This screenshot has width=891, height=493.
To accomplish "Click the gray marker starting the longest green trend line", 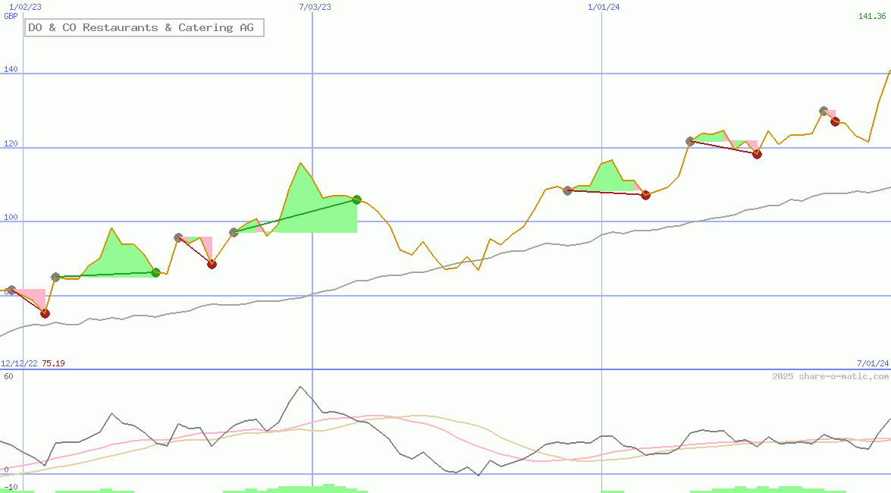I will click(x=234, y=232).
